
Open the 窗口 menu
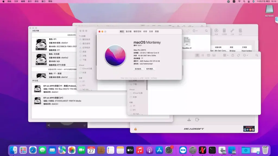coord(43,1)
